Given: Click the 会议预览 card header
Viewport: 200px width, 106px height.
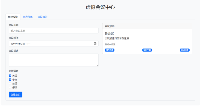Looking at the screenshot, I should pos(147,26).
